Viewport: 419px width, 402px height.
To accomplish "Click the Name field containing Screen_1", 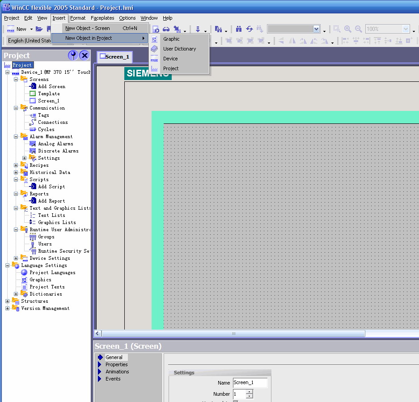I will 250,383.
